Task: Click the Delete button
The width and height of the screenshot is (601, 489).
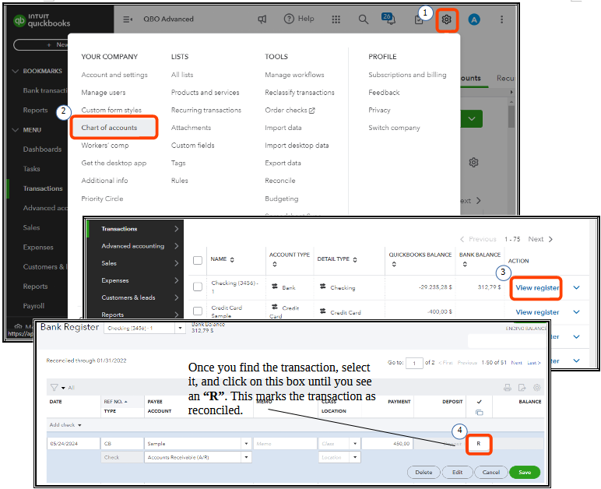Action: 424,472
